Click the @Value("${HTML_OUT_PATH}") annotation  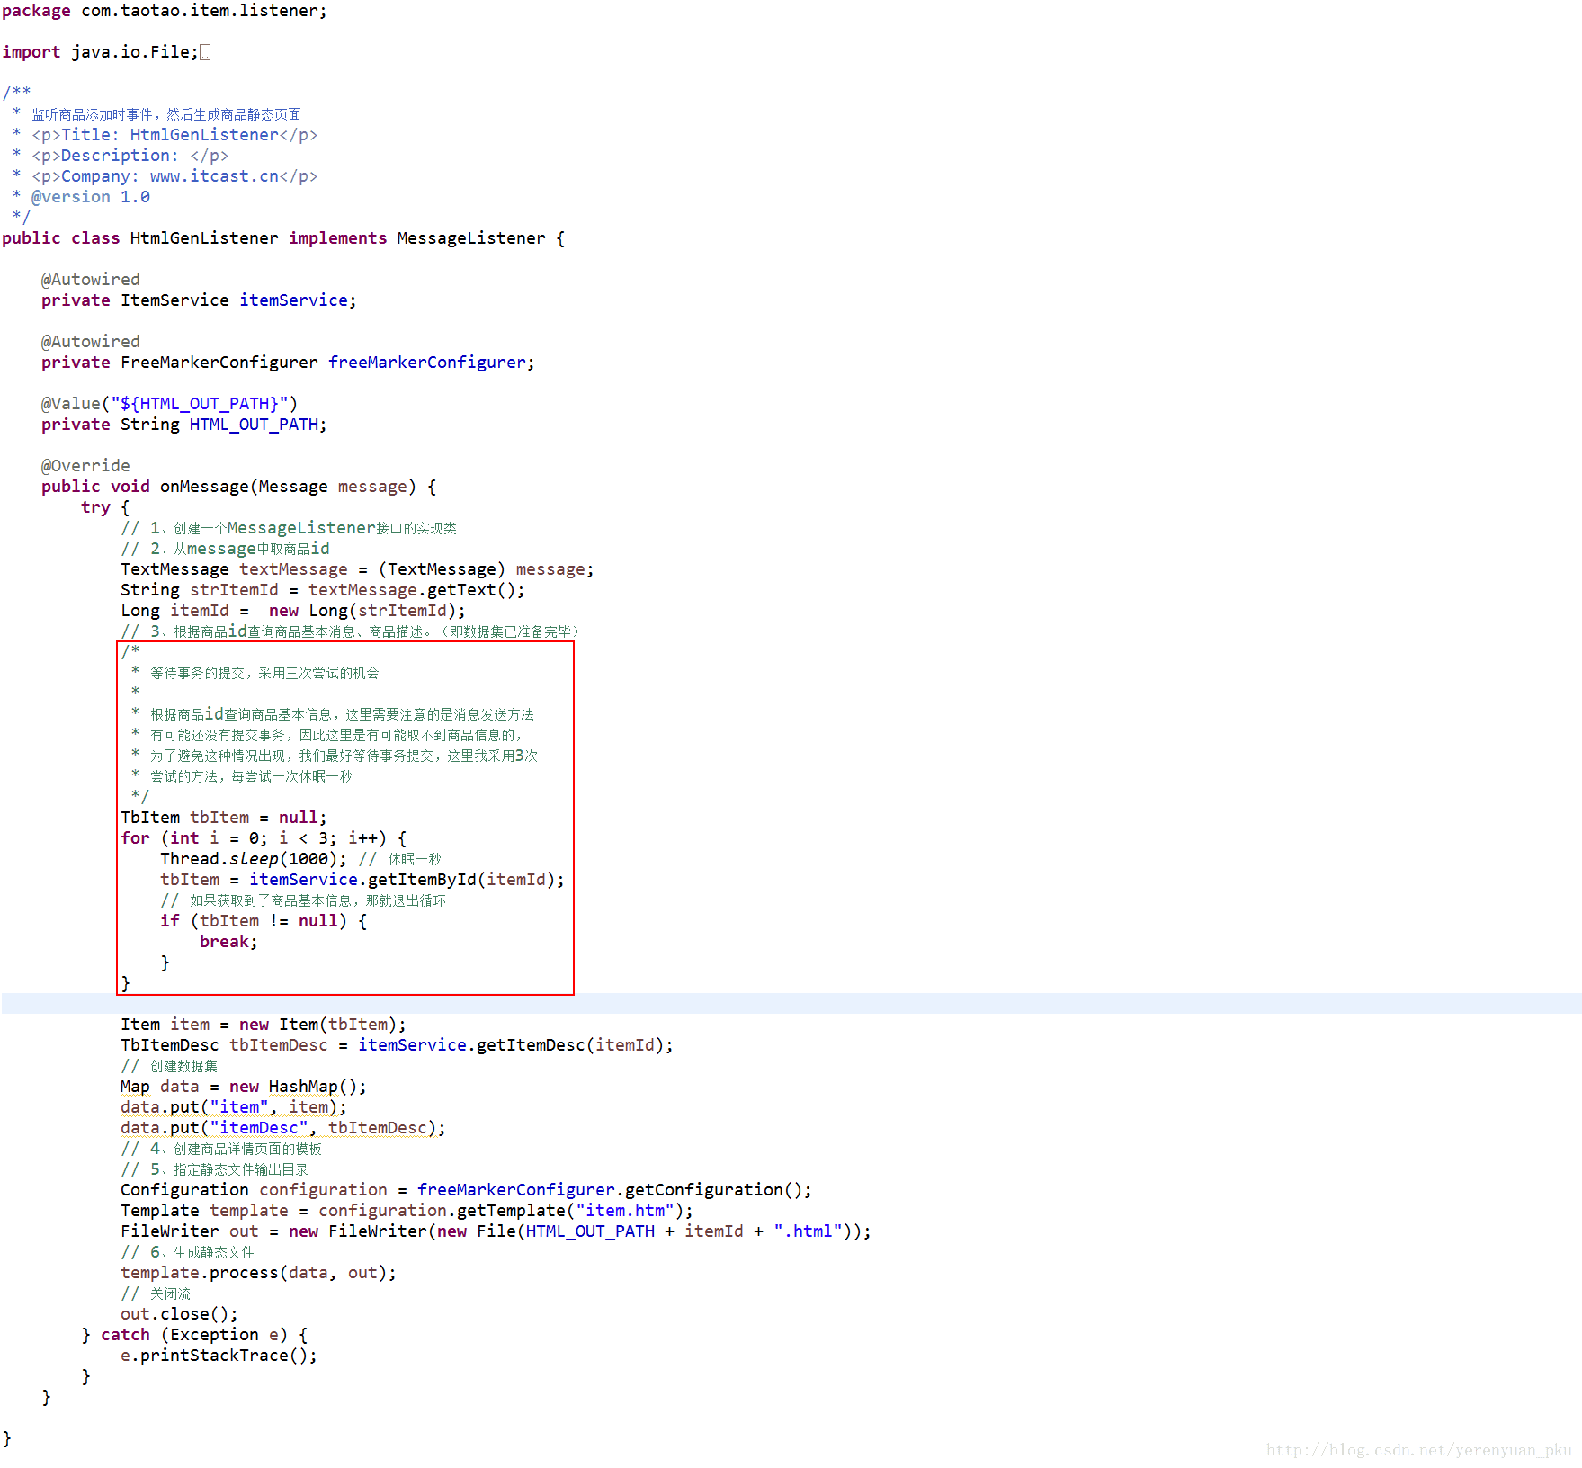(x=169, y=404)
